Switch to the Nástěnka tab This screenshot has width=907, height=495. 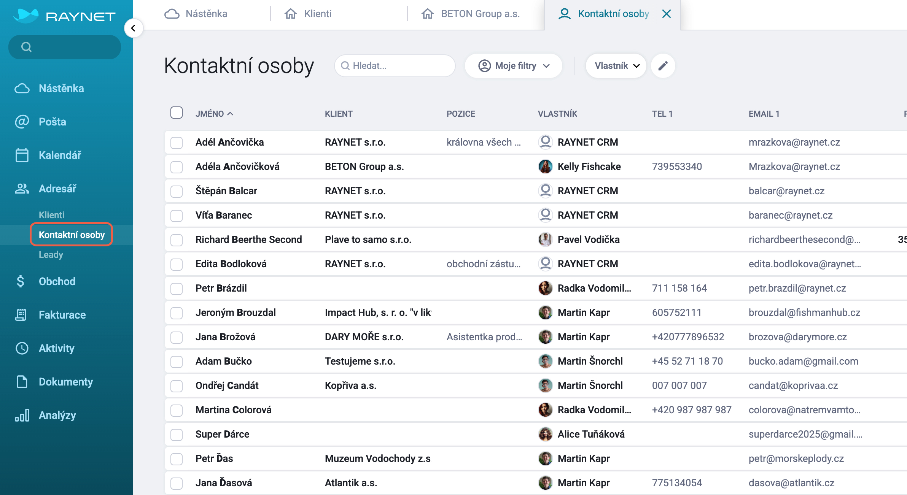[x=206, y=14]
